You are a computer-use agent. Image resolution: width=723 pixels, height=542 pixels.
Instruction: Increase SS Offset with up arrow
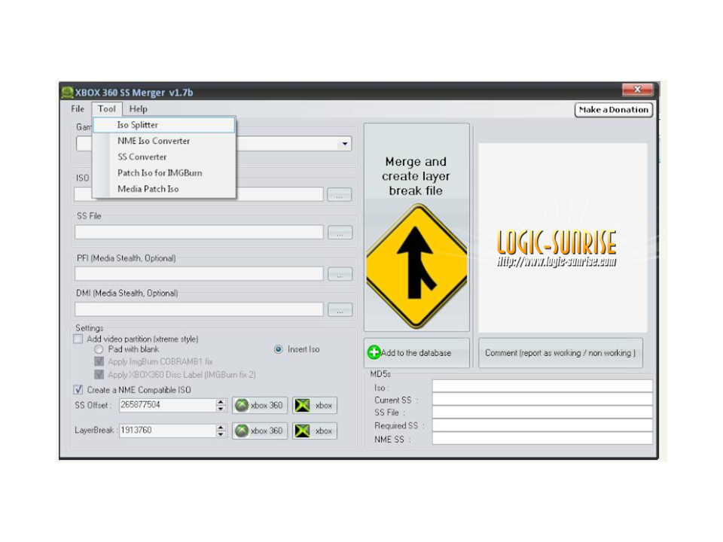coord(221,402)
